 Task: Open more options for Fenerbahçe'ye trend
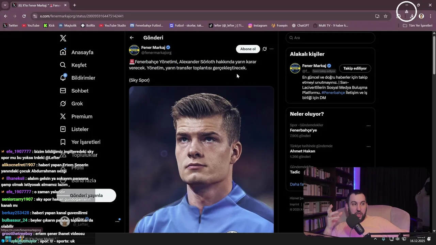point(368,126)
